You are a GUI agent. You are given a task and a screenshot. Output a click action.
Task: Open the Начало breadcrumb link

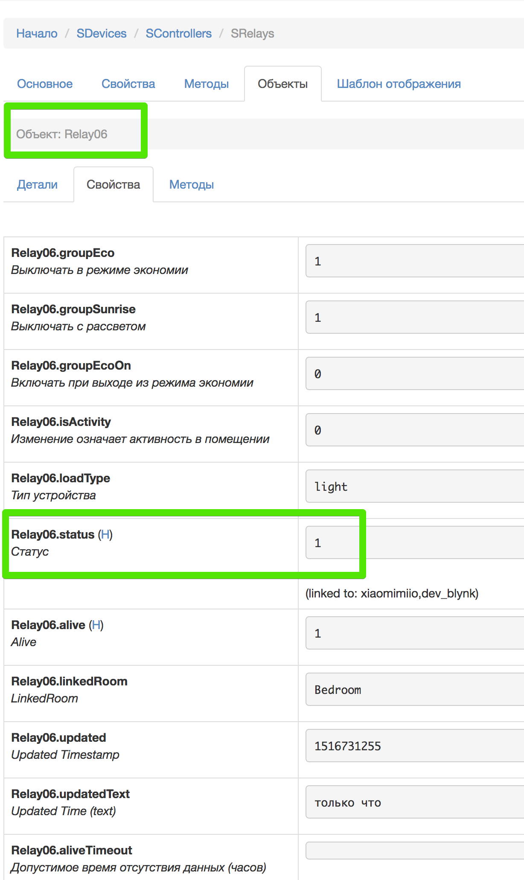tap(37, 33)
